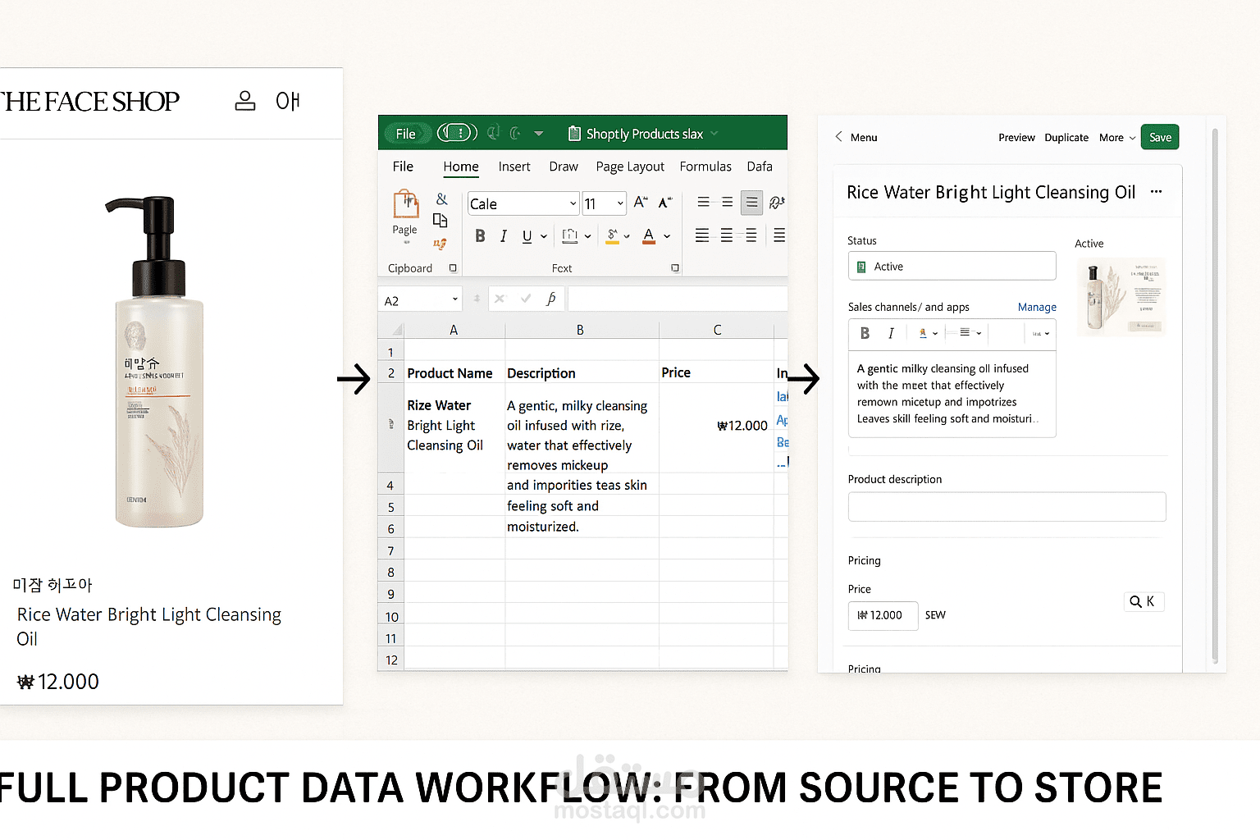Select the Product Name cell in column A
The width and height of the screenshot is (1260, 840).
pos(454,373)
